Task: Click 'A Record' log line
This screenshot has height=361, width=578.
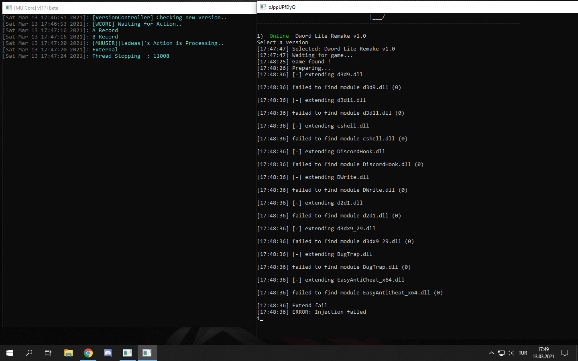Action: click(x=105, y=30)
